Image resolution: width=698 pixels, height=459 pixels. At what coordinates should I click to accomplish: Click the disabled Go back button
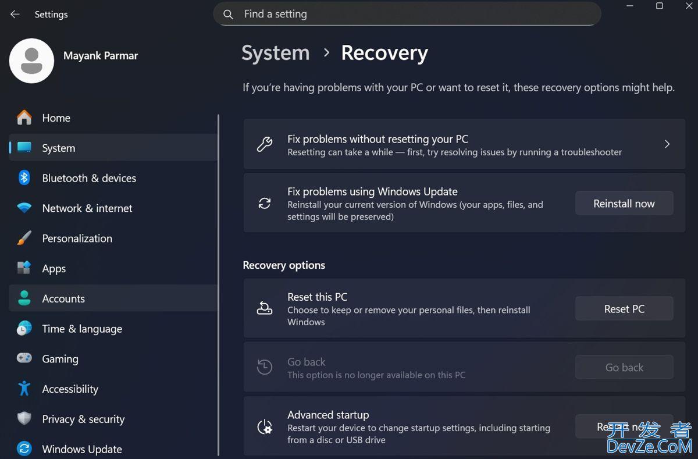624,368
